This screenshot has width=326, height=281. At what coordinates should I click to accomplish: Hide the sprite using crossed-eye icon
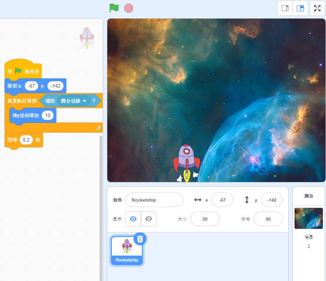coord(149,219)
